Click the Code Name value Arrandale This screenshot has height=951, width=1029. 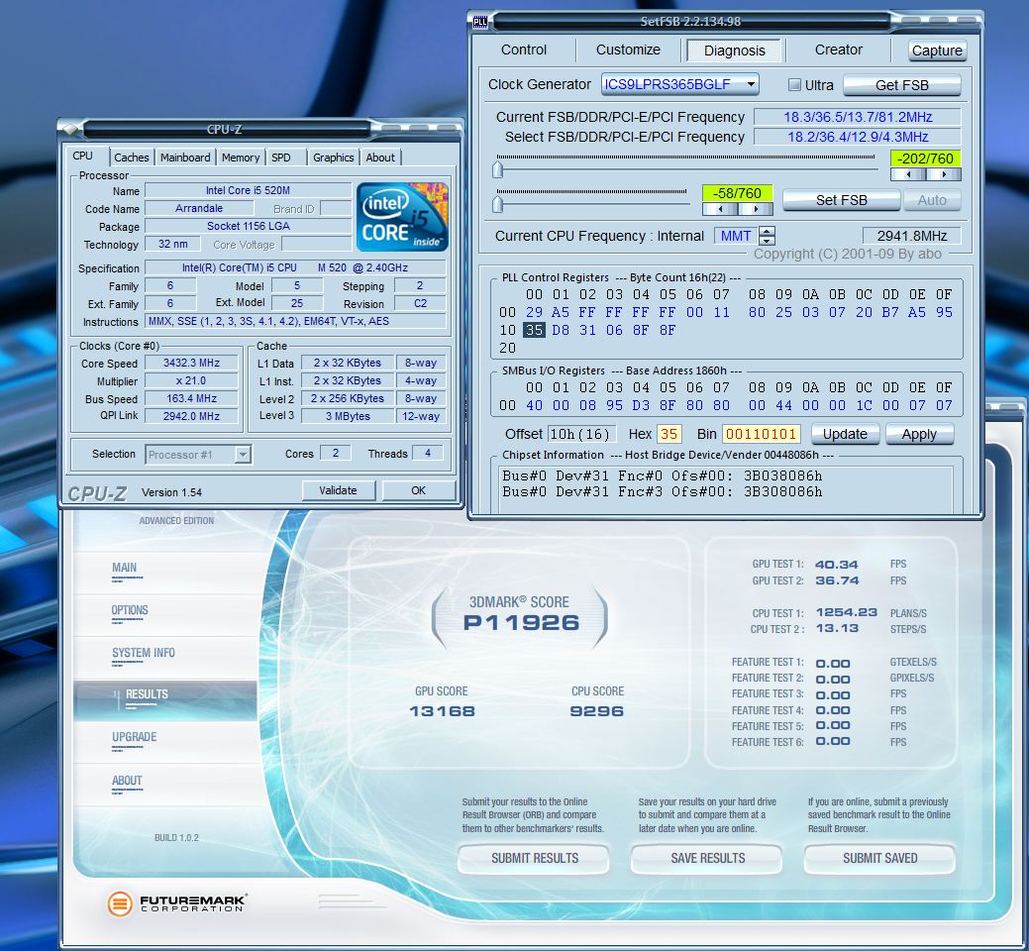pyautogui.click(x=199, y=208)
